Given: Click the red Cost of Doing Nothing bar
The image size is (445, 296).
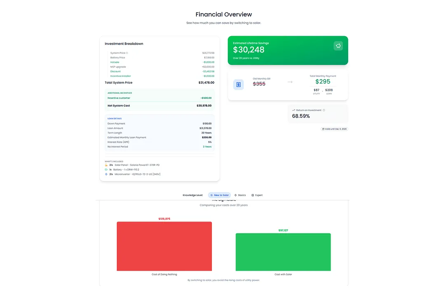Looking at the screenshot, I should (164, 246).
